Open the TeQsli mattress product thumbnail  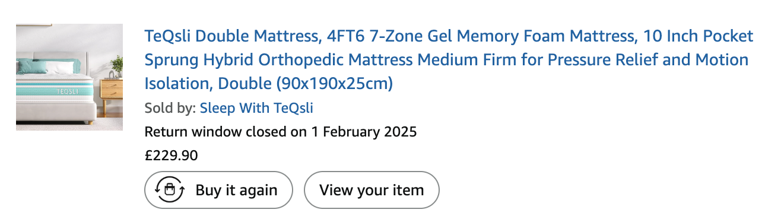[69, 77]
